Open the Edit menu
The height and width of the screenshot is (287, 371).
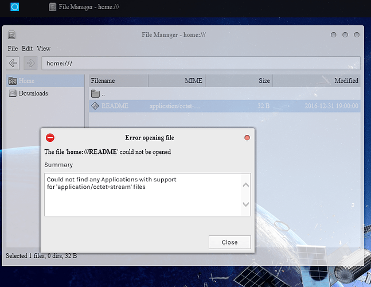coord(27,48)
